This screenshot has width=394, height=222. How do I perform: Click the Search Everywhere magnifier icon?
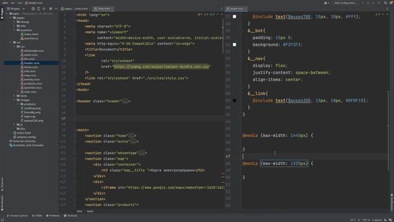click(x=385, y=2)
